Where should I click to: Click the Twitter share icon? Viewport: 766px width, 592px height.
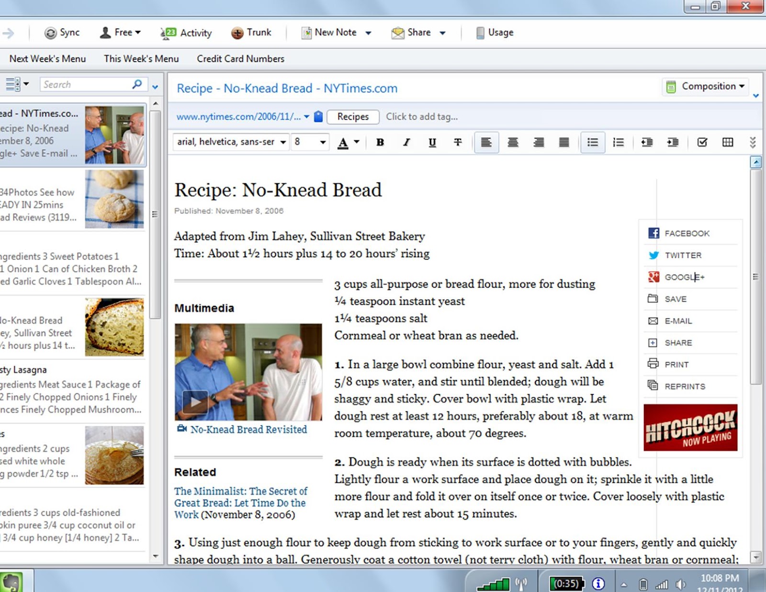(x=653, y=255)
